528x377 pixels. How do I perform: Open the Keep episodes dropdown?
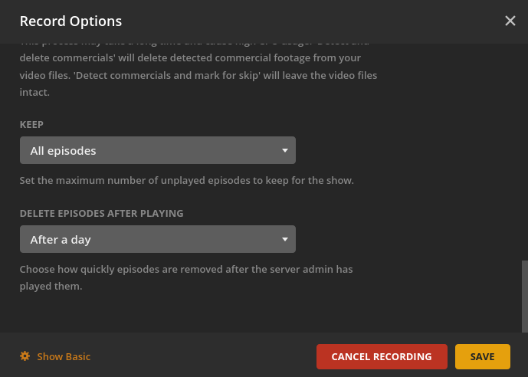point(157,151)
